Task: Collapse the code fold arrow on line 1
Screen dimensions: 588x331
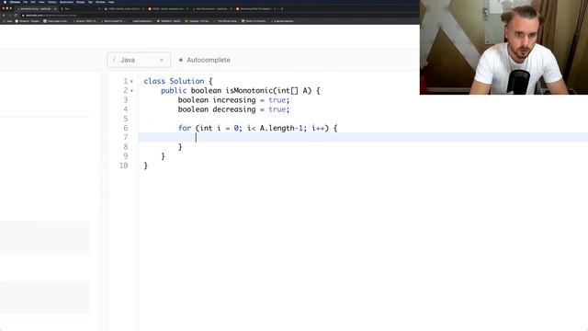Action: pos(131,82)
